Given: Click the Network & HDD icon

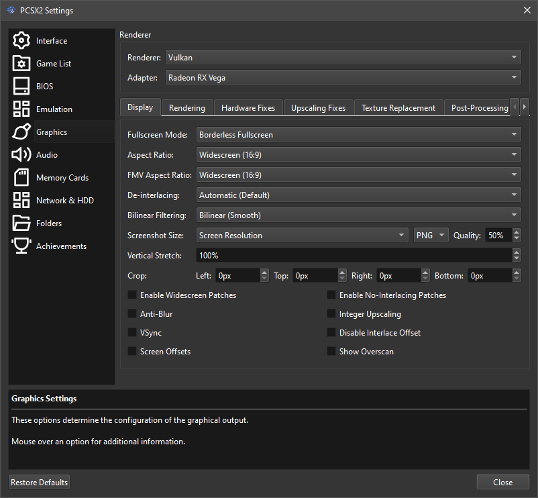Looking at the screenshot, I should point(21,200).
